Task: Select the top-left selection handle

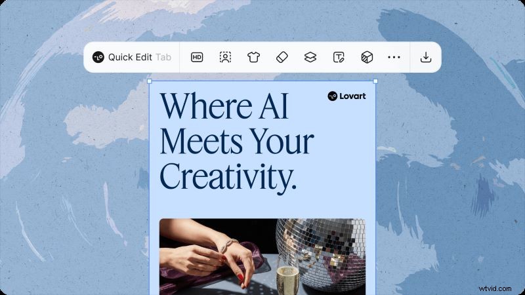Action: coord(150,81)
